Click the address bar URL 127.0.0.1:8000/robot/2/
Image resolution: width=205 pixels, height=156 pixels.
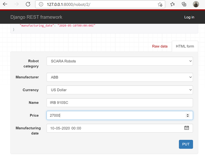69,5
